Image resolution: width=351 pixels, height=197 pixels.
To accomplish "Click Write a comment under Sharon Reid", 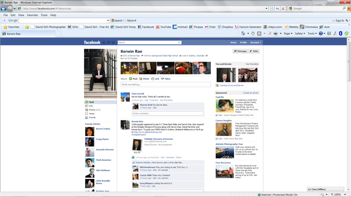I will [168, 113].
